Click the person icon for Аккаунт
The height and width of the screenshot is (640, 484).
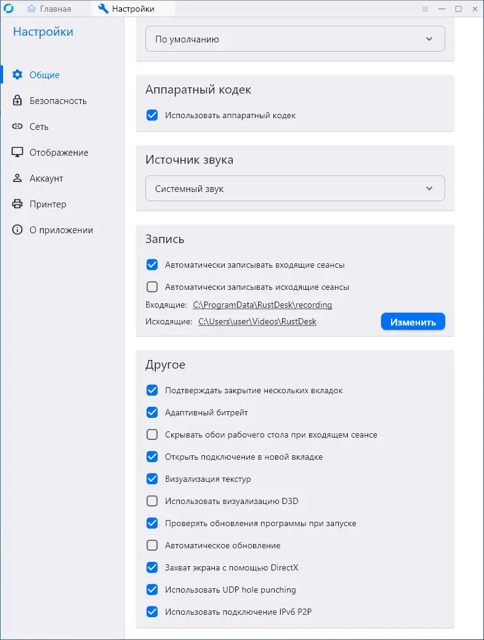17,178
